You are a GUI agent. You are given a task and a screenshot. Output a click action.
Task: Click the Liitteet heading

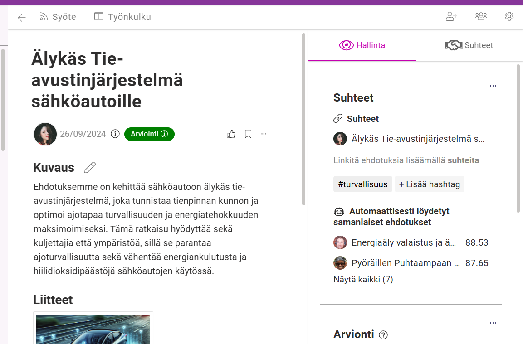pyautogui.click(x=53, y=300)
